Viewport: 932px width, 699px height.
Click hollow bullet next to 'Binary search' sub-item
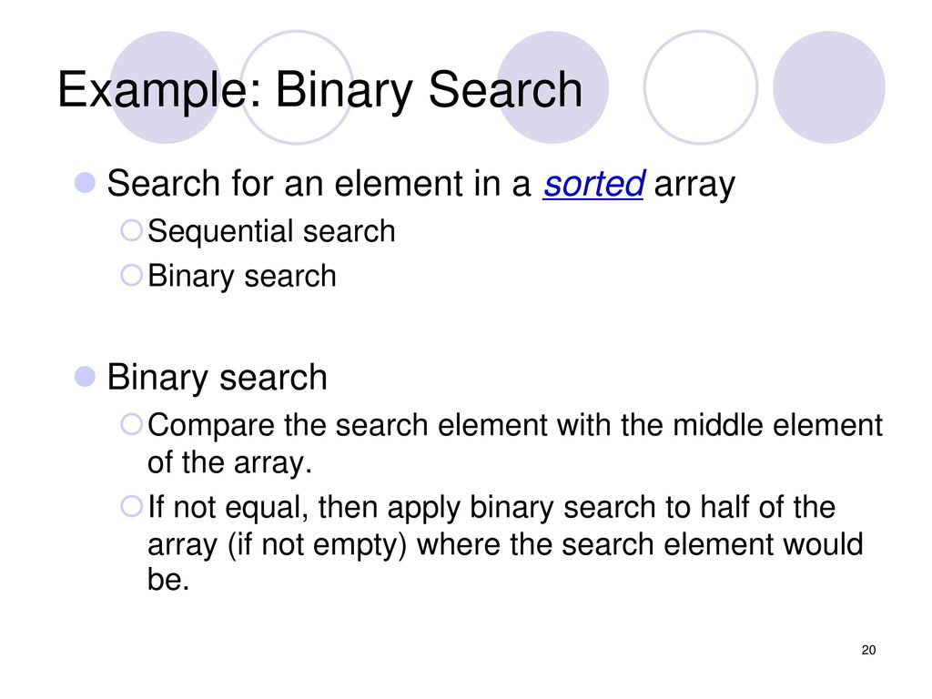coord(131,275)
